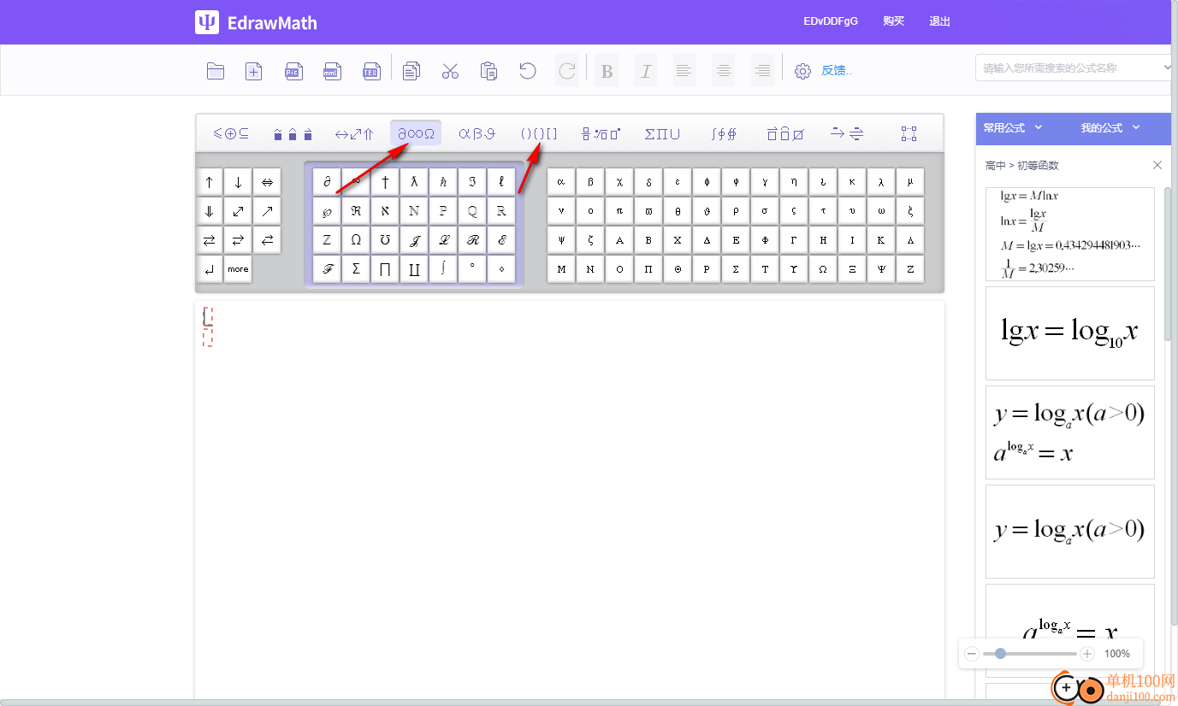Insert the dagger † symbol

(386, 181)
